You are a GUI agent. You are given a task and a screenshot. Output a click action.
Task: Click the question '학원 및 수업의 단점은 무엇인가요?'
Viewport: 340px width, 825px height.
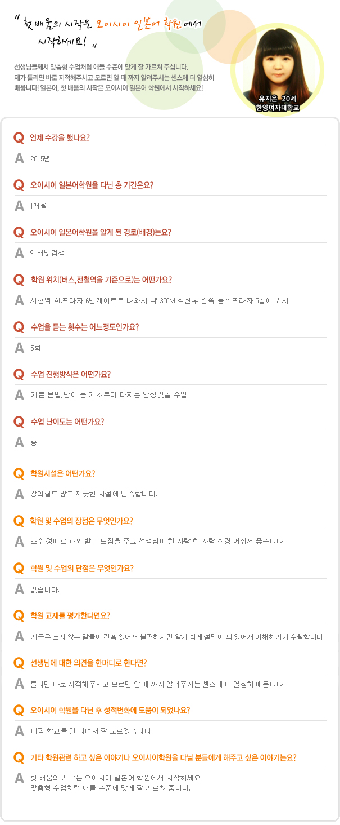[82, 568]
